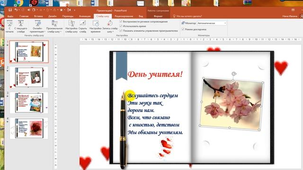Switch to the Дизайн tab
Image resolution: width=303 pixels, height=170 pixels.
[x=53, y=16]
